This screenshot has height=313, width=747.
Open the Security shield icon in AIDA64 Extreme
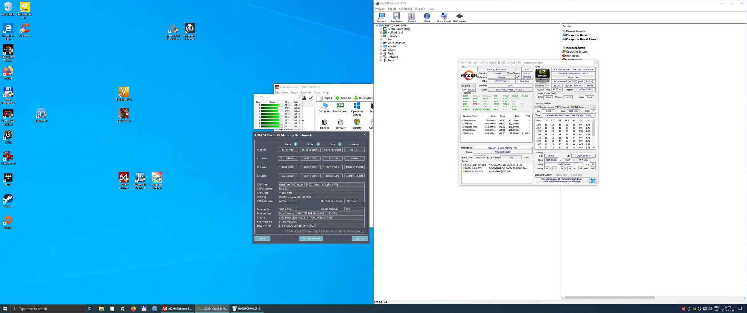357,124
